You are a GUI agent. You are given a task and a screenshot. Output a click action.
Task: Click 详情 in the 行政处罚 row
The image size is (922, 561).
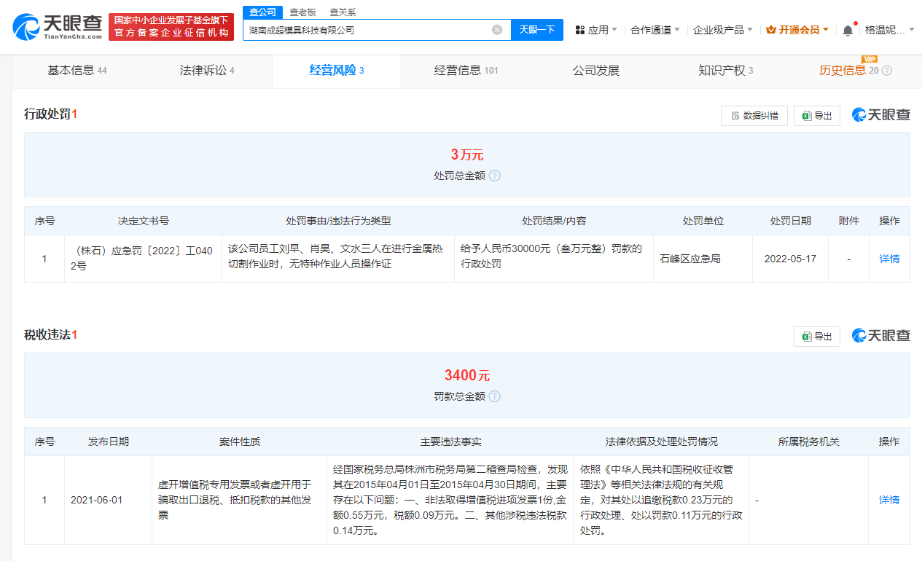[889, 259]
